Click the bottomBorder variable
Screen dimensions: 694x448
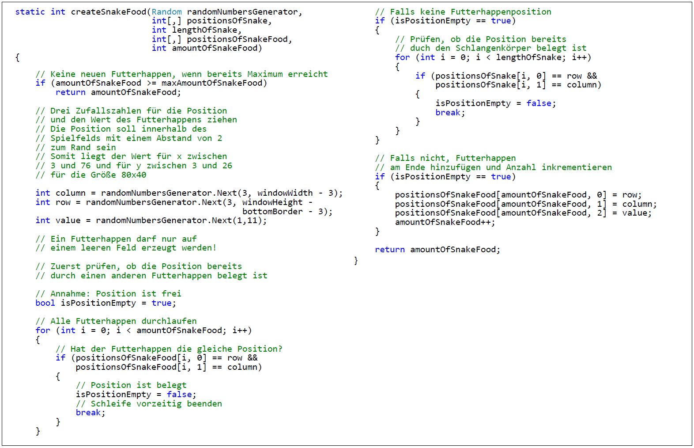272,212
